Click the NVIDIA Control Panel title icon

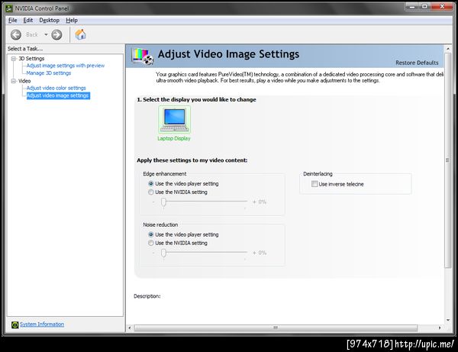[9, 8]
